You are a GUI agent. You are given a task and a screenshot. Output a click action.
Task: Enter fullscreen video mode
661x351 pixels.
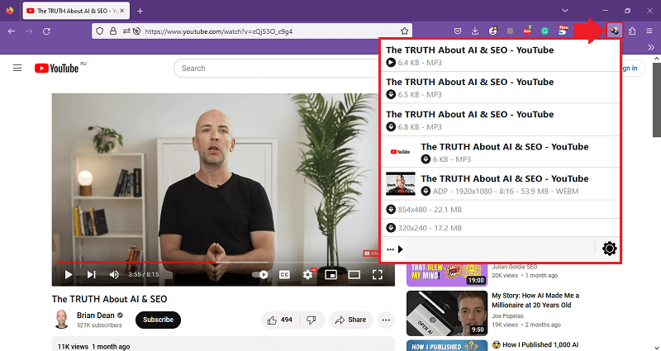378,275
